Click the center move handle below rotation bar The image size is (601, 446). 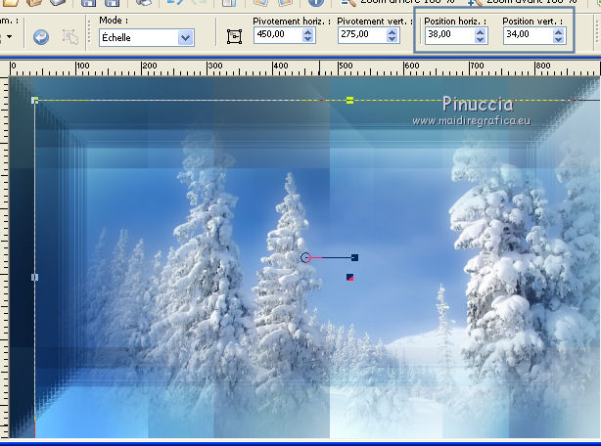(x=349, y=277)
